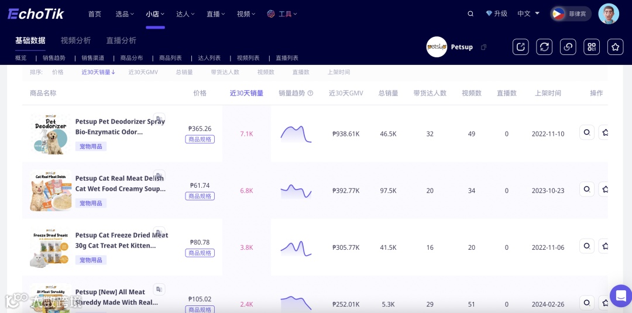632x313 pixels.
Task: Jump to the 概览 section
Action: tap(21, 58)
